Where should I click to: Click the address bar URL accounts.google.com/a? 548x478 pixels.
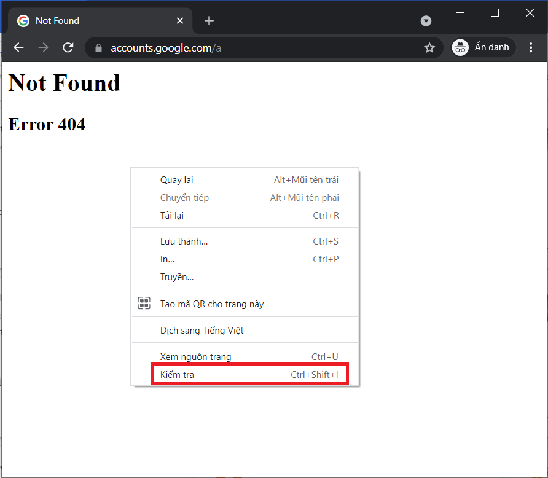click(x=166, y=48)
